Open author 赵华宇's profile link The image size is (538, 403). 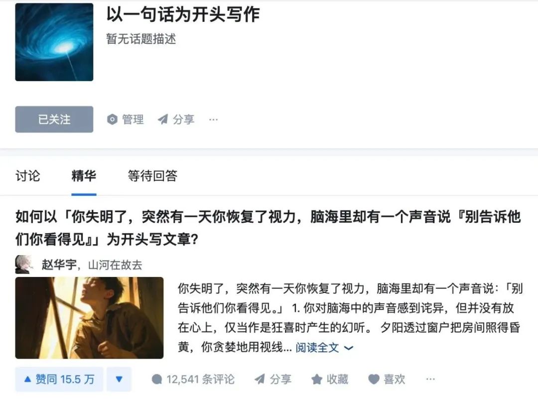pyautogui.click(x=59, y=265)
